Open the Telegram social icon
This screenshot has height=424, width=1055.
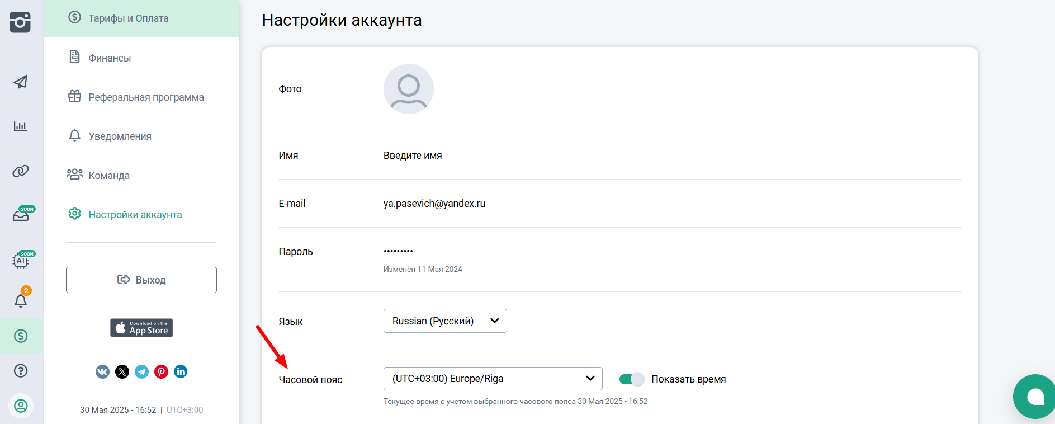142,372
